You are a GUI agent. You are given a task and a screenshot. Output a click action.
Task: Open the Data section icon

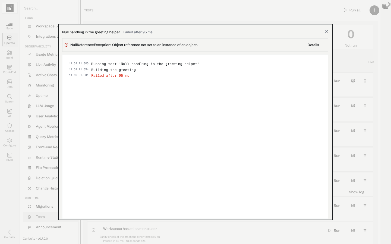click(x=10, y=84)
